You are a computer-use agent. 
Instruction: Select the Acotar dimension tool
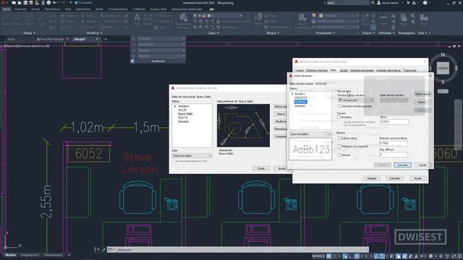click(148, 20)
